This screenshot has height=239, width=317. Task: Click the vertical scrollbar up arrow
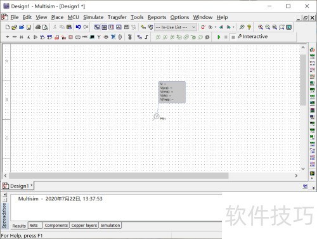click(x=303, y=48)
